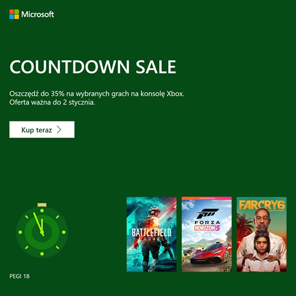Click the Oferta ważna do 2 stycznia text

(x=52, y=102)
